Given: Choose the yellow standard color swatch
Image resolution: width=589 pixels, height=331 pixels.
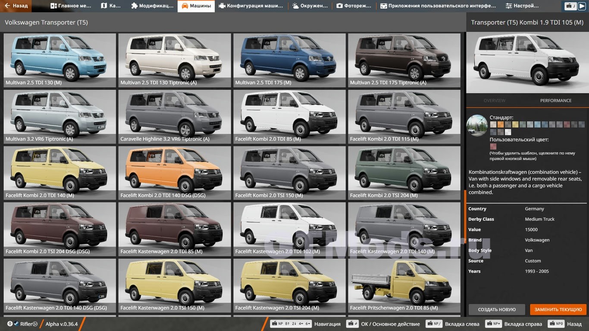Looking at the screenshot, I should point(515,124).
